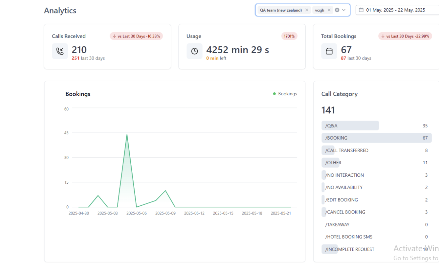Remove the QA team (new zealand) tag

(306, 10)
